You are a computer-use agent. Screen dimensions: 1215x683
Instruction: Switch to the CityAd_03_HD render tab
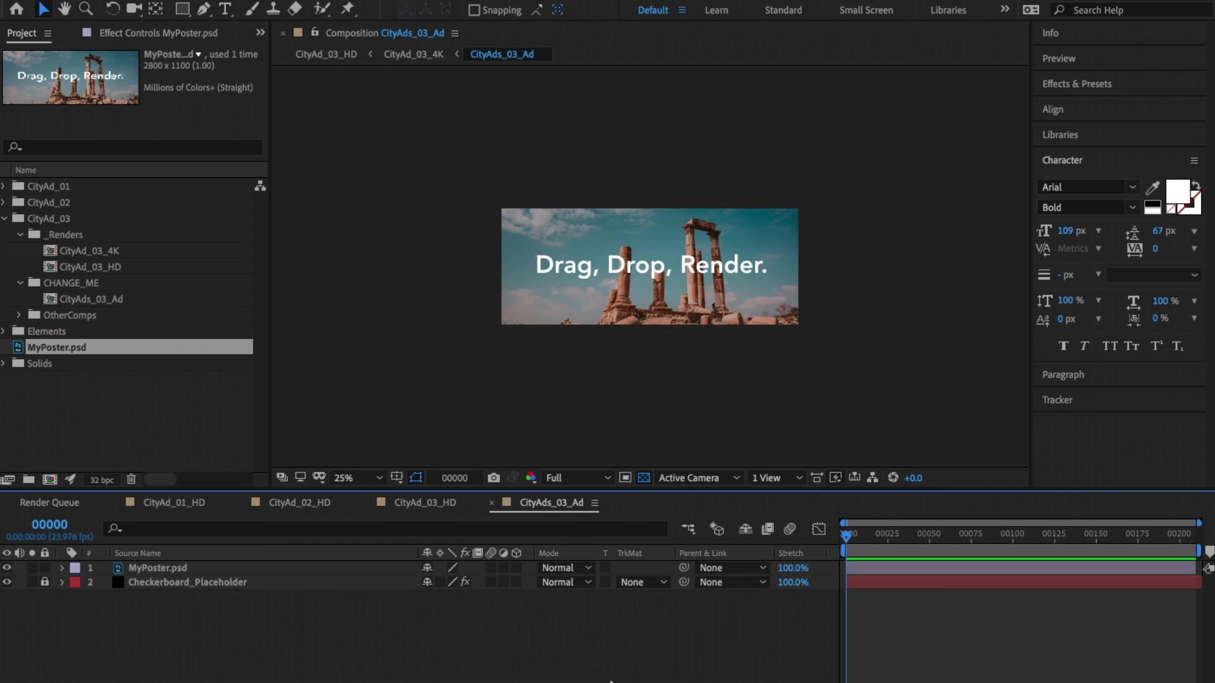pyautogui.click(x=425, y=502)
